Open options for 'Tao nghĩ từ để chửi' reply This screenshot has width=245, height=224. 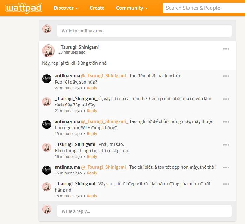[x=226, y=122]
